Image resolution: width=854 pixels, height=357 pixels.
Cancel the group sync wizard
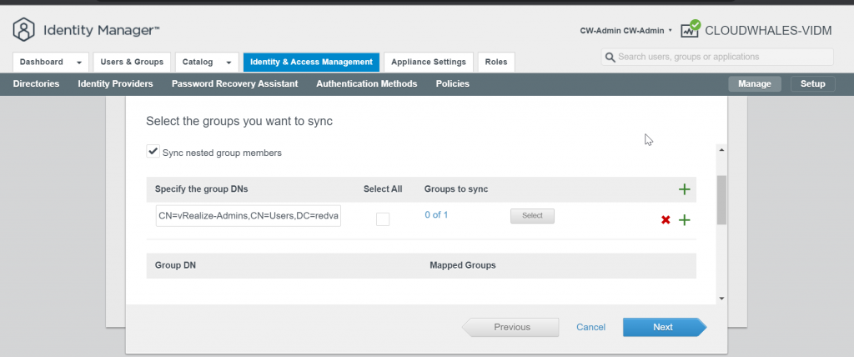tap(591, 328)
